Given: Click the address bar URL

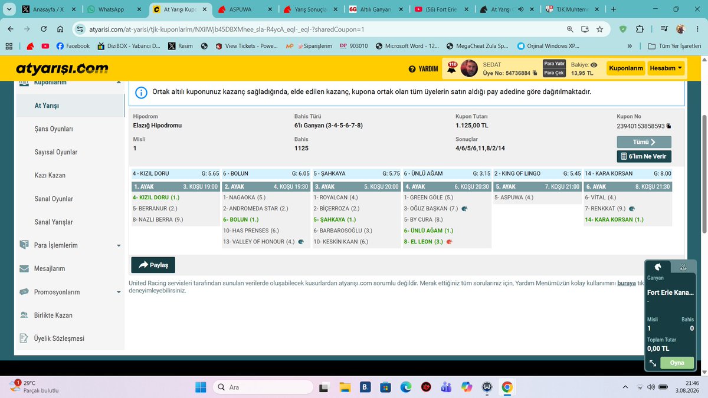Looking at the screenshot, I should (227, 29).
